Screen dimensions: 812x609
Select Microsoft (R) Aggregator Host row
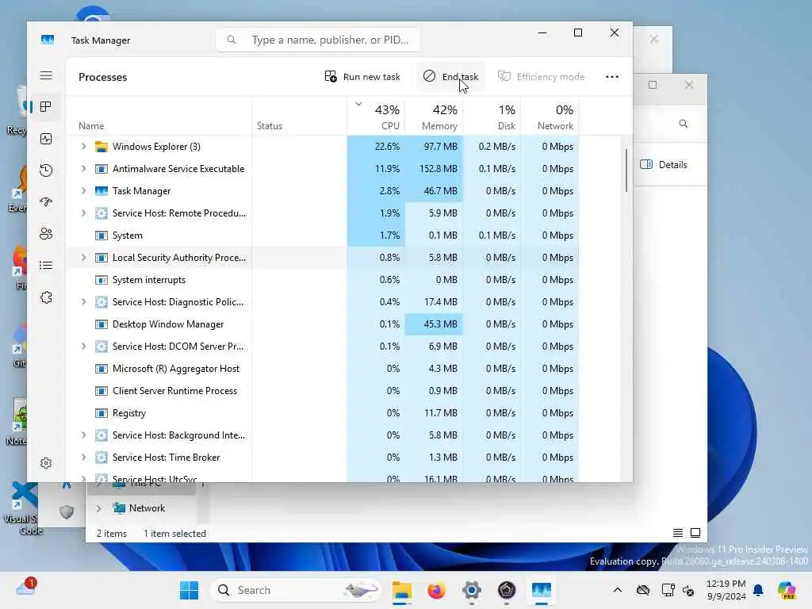click(x=324, y=369)
